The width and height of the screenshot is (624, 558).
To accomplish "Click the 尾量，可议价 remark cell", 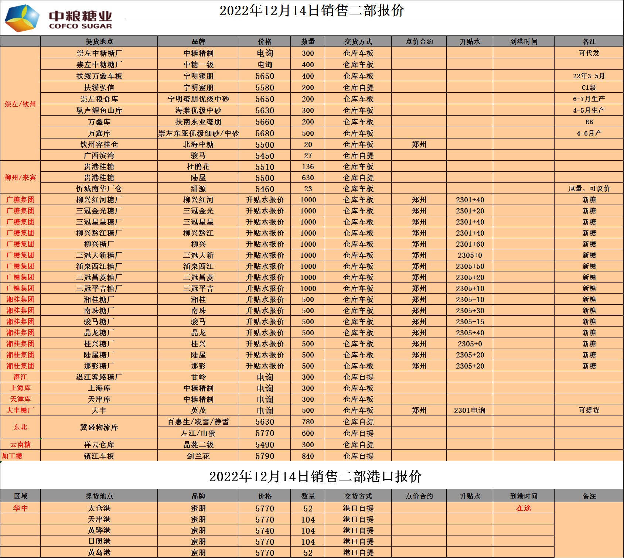I will 589,189.
